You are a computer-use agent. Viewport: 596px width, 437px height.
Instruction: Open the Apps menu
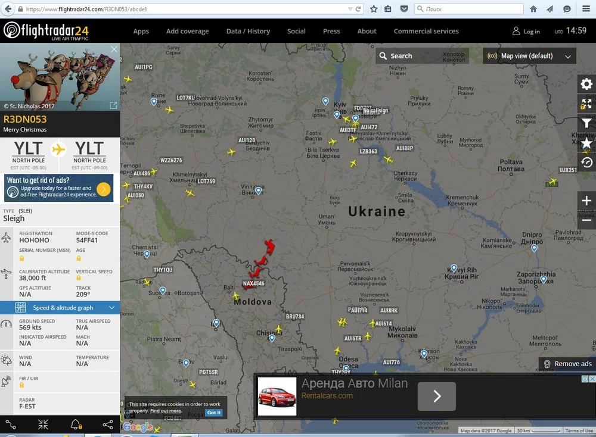141,31
